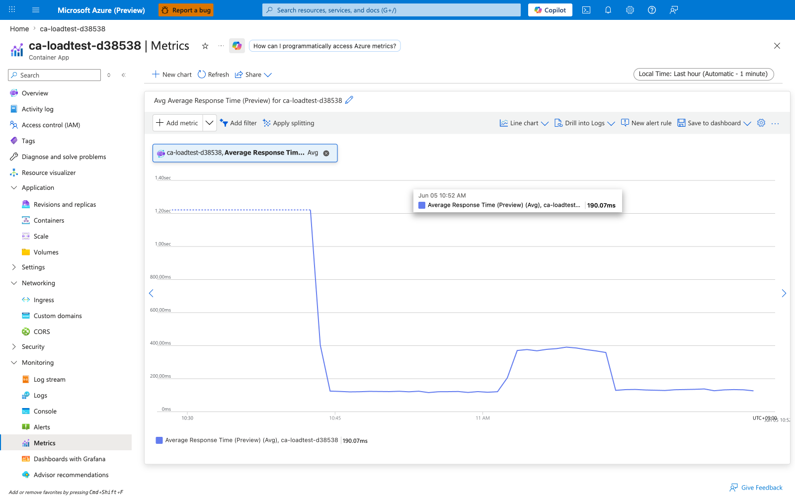795x497 pixels.
Task: Collapse the Application section
Action: pyautogui.click(x=14, y=188)
